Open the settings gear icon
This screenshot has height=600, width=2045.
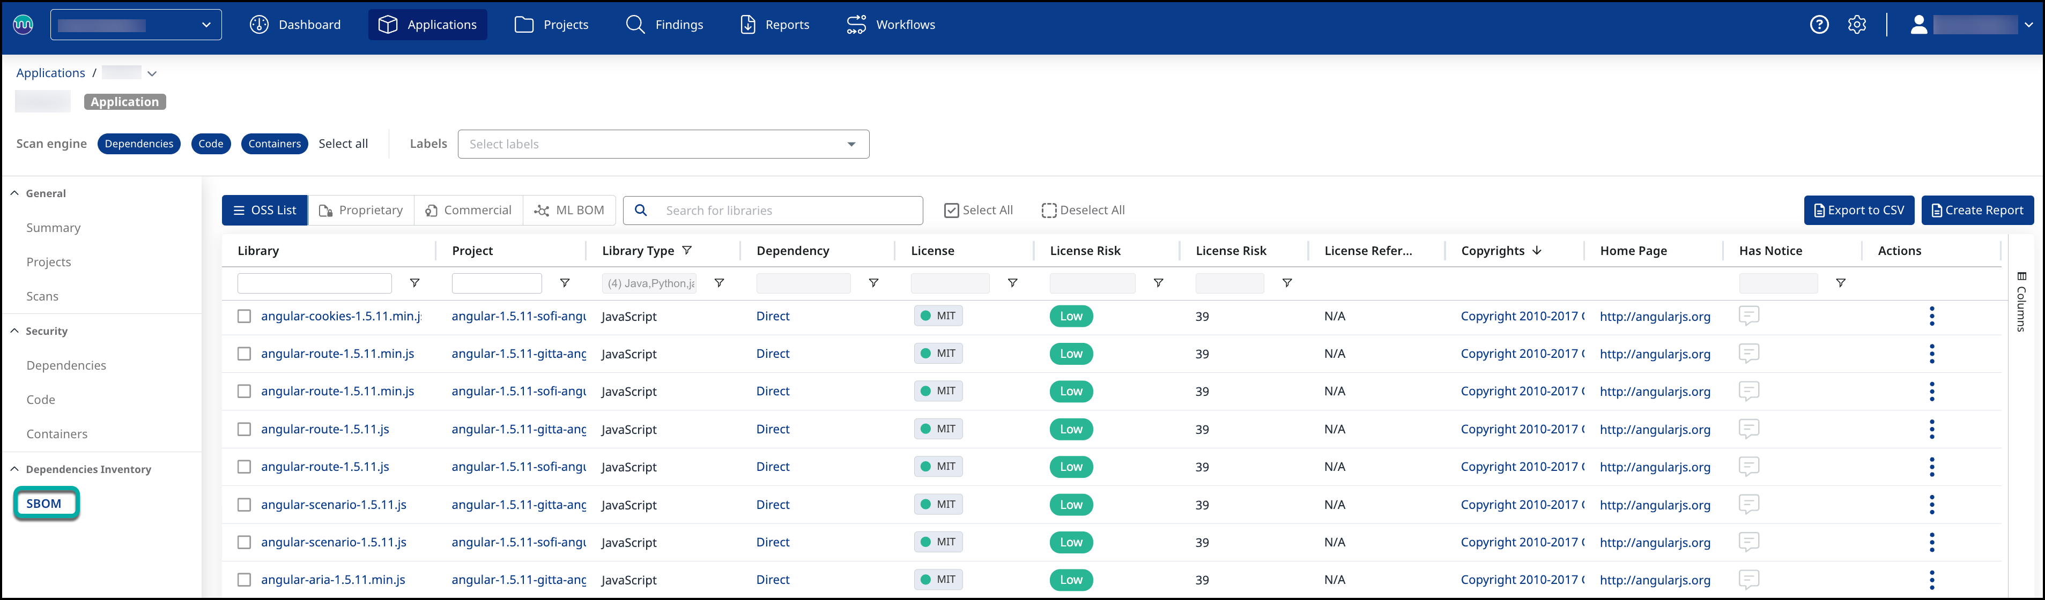pyautogui.click(x=1857, y=25)
